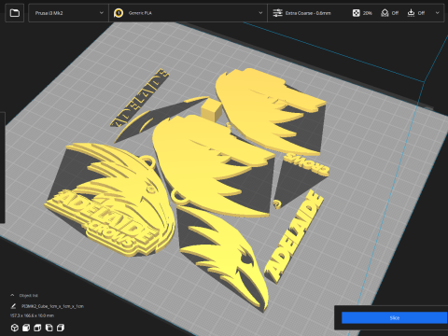Screen dimensions: 448x336
Task: Click the yellow extruder number icon
Action: point(119,13)
